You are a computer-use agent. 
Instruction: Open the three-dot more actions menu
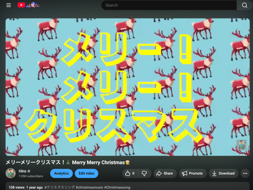(245, 173)
